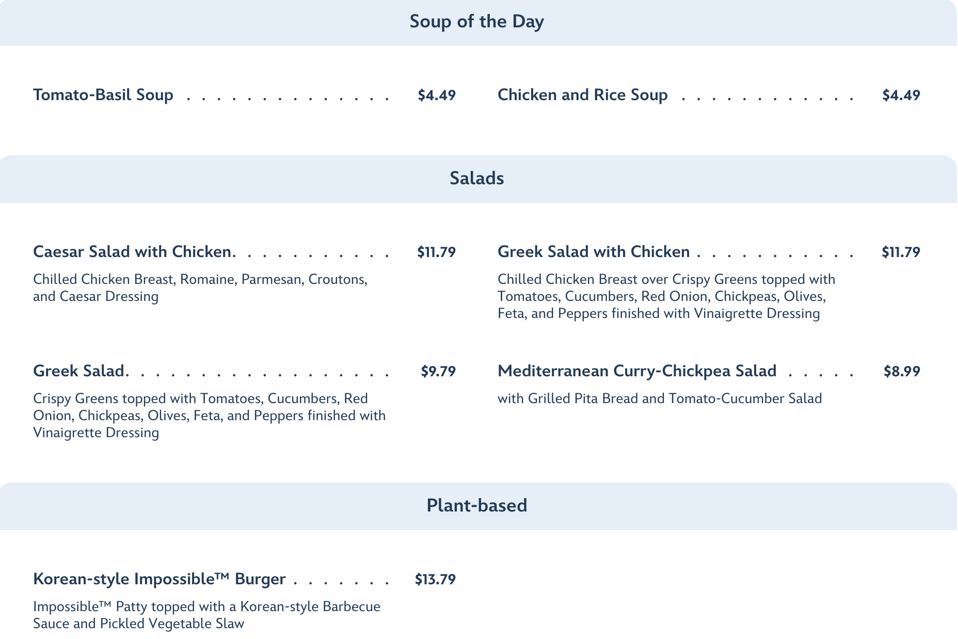Click the Plant-based section header
The image size is (958, 639).
[x=476, y=505]
